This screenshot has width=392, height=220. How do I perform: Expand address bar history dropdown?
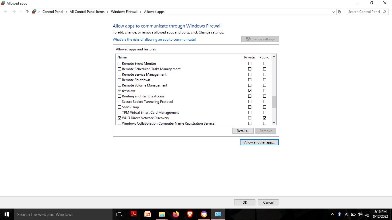333,12
